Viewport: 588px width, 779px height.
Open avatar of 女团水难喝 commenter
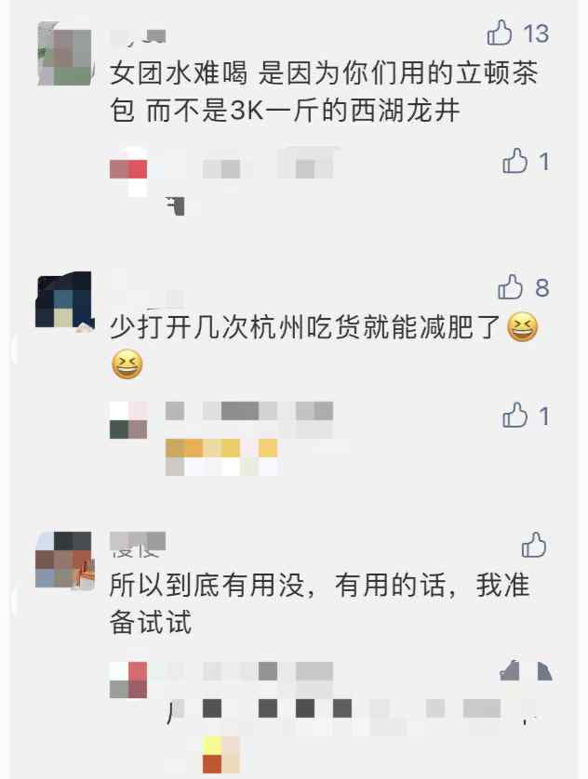click(x=64, y=54)
